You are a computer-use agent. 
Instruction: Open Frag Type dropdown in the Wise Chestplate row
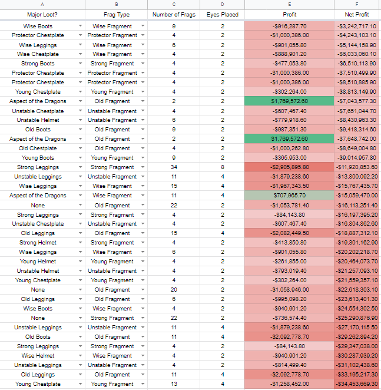tap(143, 54)
